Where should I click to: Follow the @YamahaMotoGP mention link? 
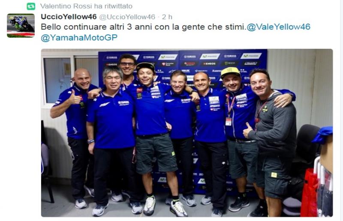[79, 38]
